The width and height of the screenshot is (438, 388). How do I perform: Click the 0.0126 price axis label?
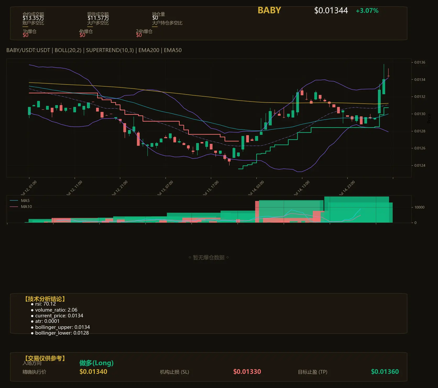pos(420,148)
